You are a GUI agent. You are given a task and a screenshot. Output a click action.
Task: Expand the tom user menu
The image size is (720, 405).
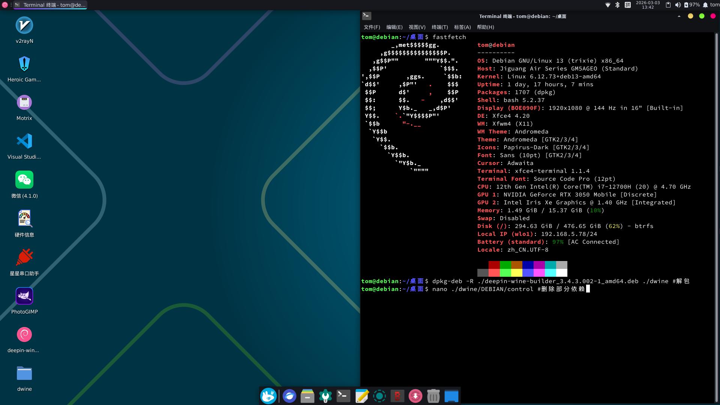tap(714, 5)
